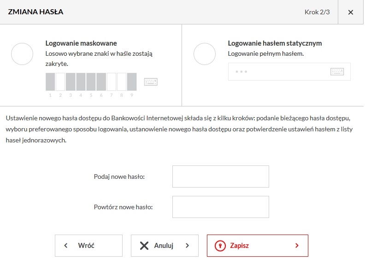Open virtual keyboard icon in static password field
The width and height of the screenshot is (365, 265).
[x=337, y=71]
